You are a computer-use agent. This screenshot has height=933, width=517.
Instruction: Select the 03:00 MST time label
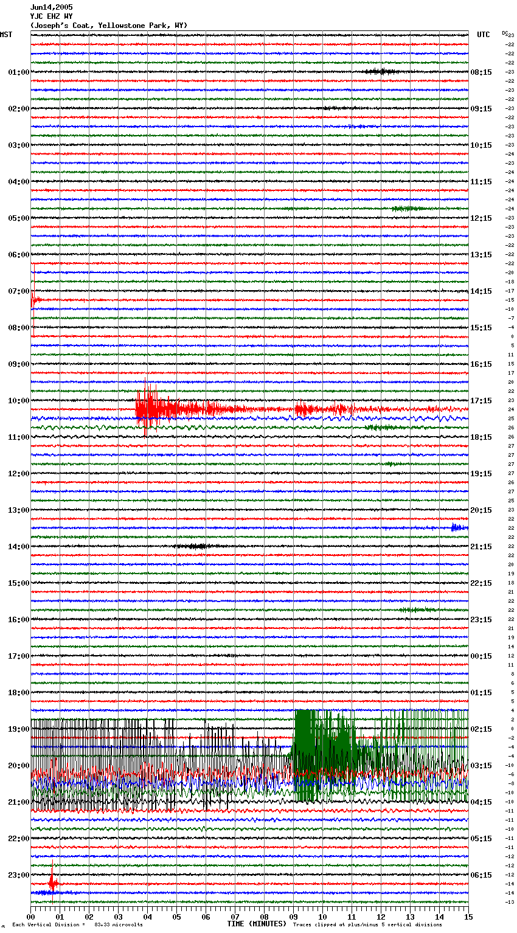click(x=19, y=145)
